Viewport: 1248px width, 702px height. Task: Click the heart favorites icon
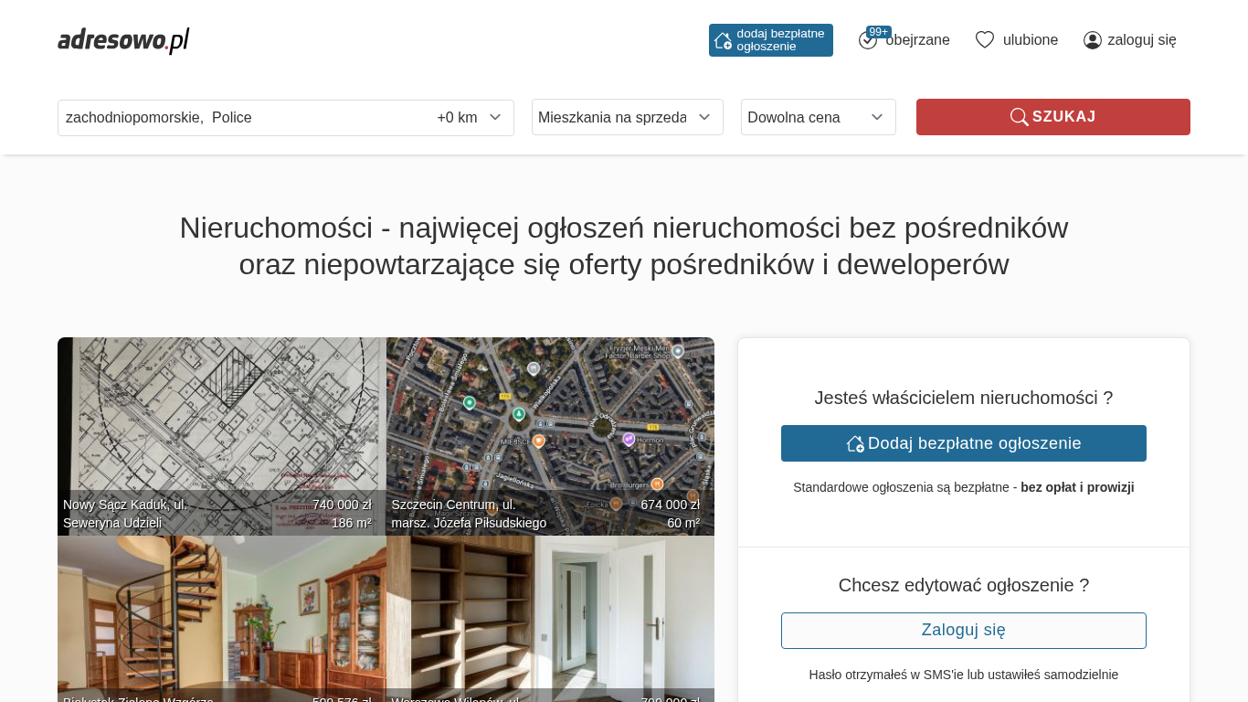(x=984, y=40)
